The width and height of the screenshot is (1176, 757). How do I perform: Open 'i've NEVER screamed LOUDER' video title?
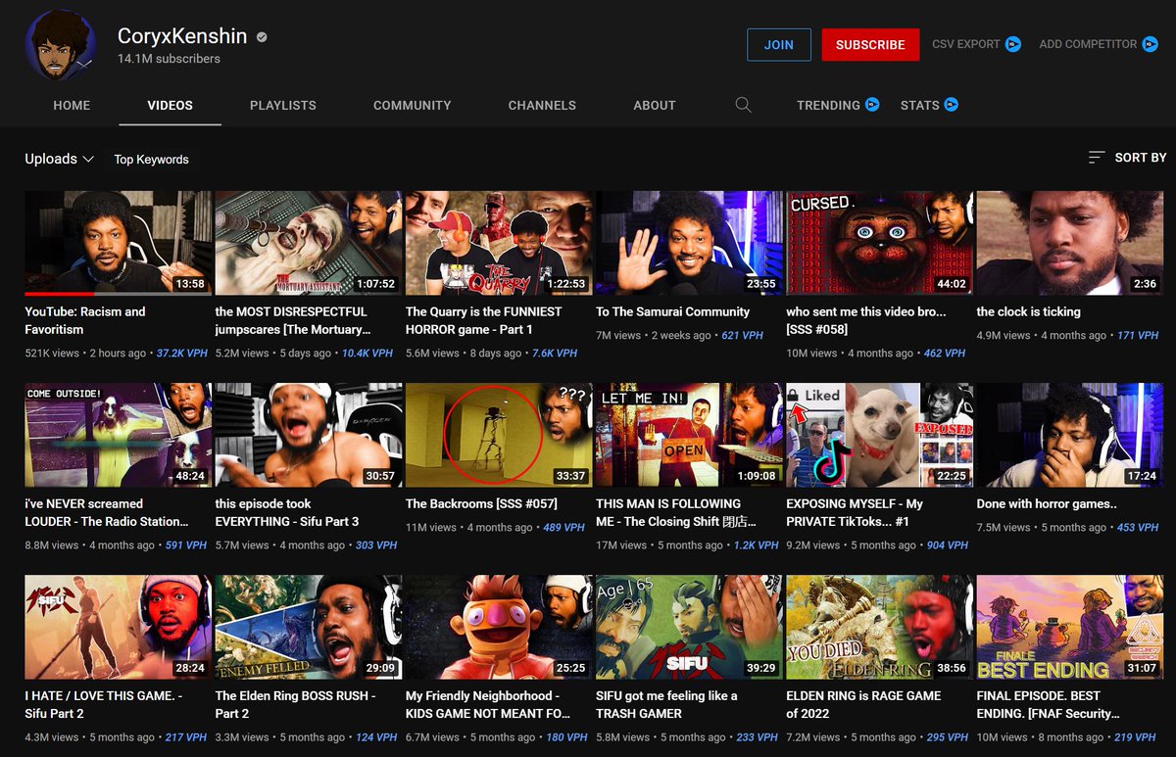click(x=107, y=512)
